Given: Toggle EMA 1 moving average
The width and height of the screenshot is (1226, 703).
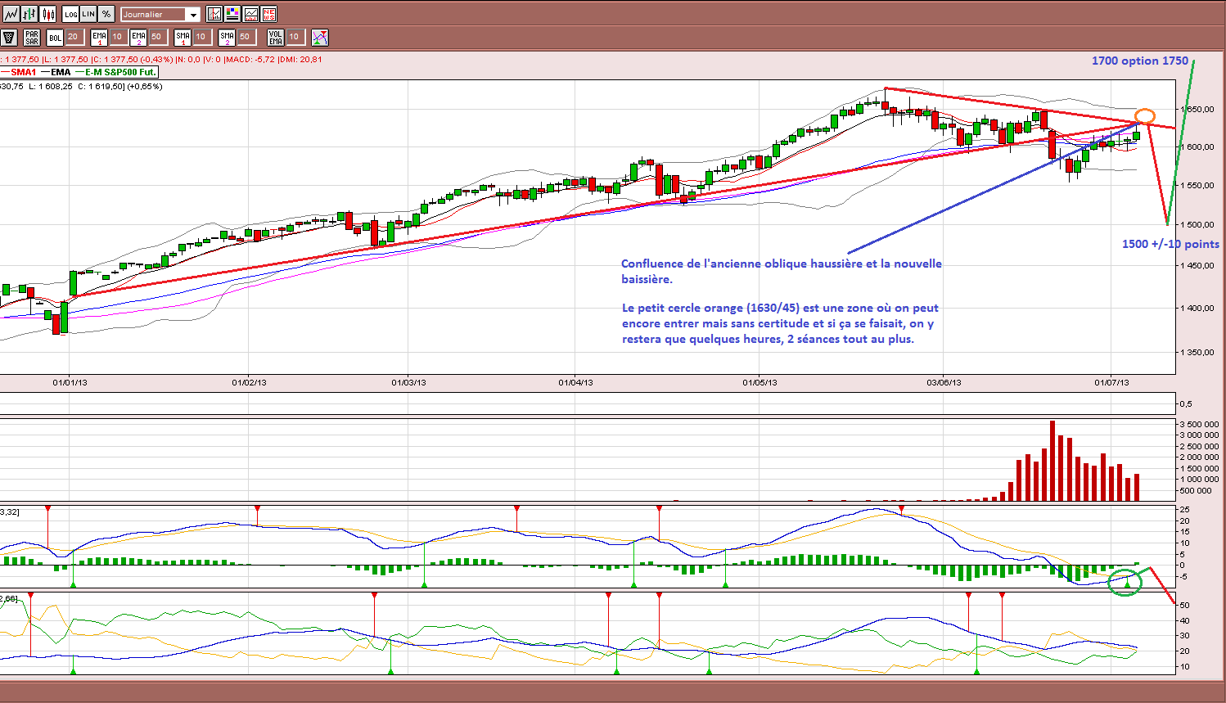Looking at the screenshot, I should (x=99, y=37).
